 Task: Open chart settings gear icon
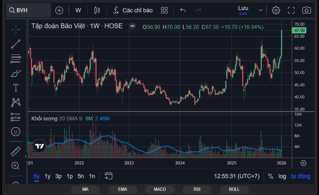coord(276,10)
